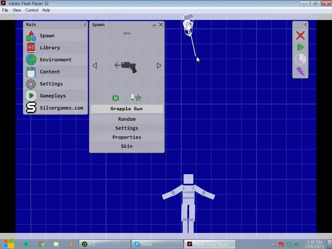Collapse the Main panel arrow

point(85,25)
